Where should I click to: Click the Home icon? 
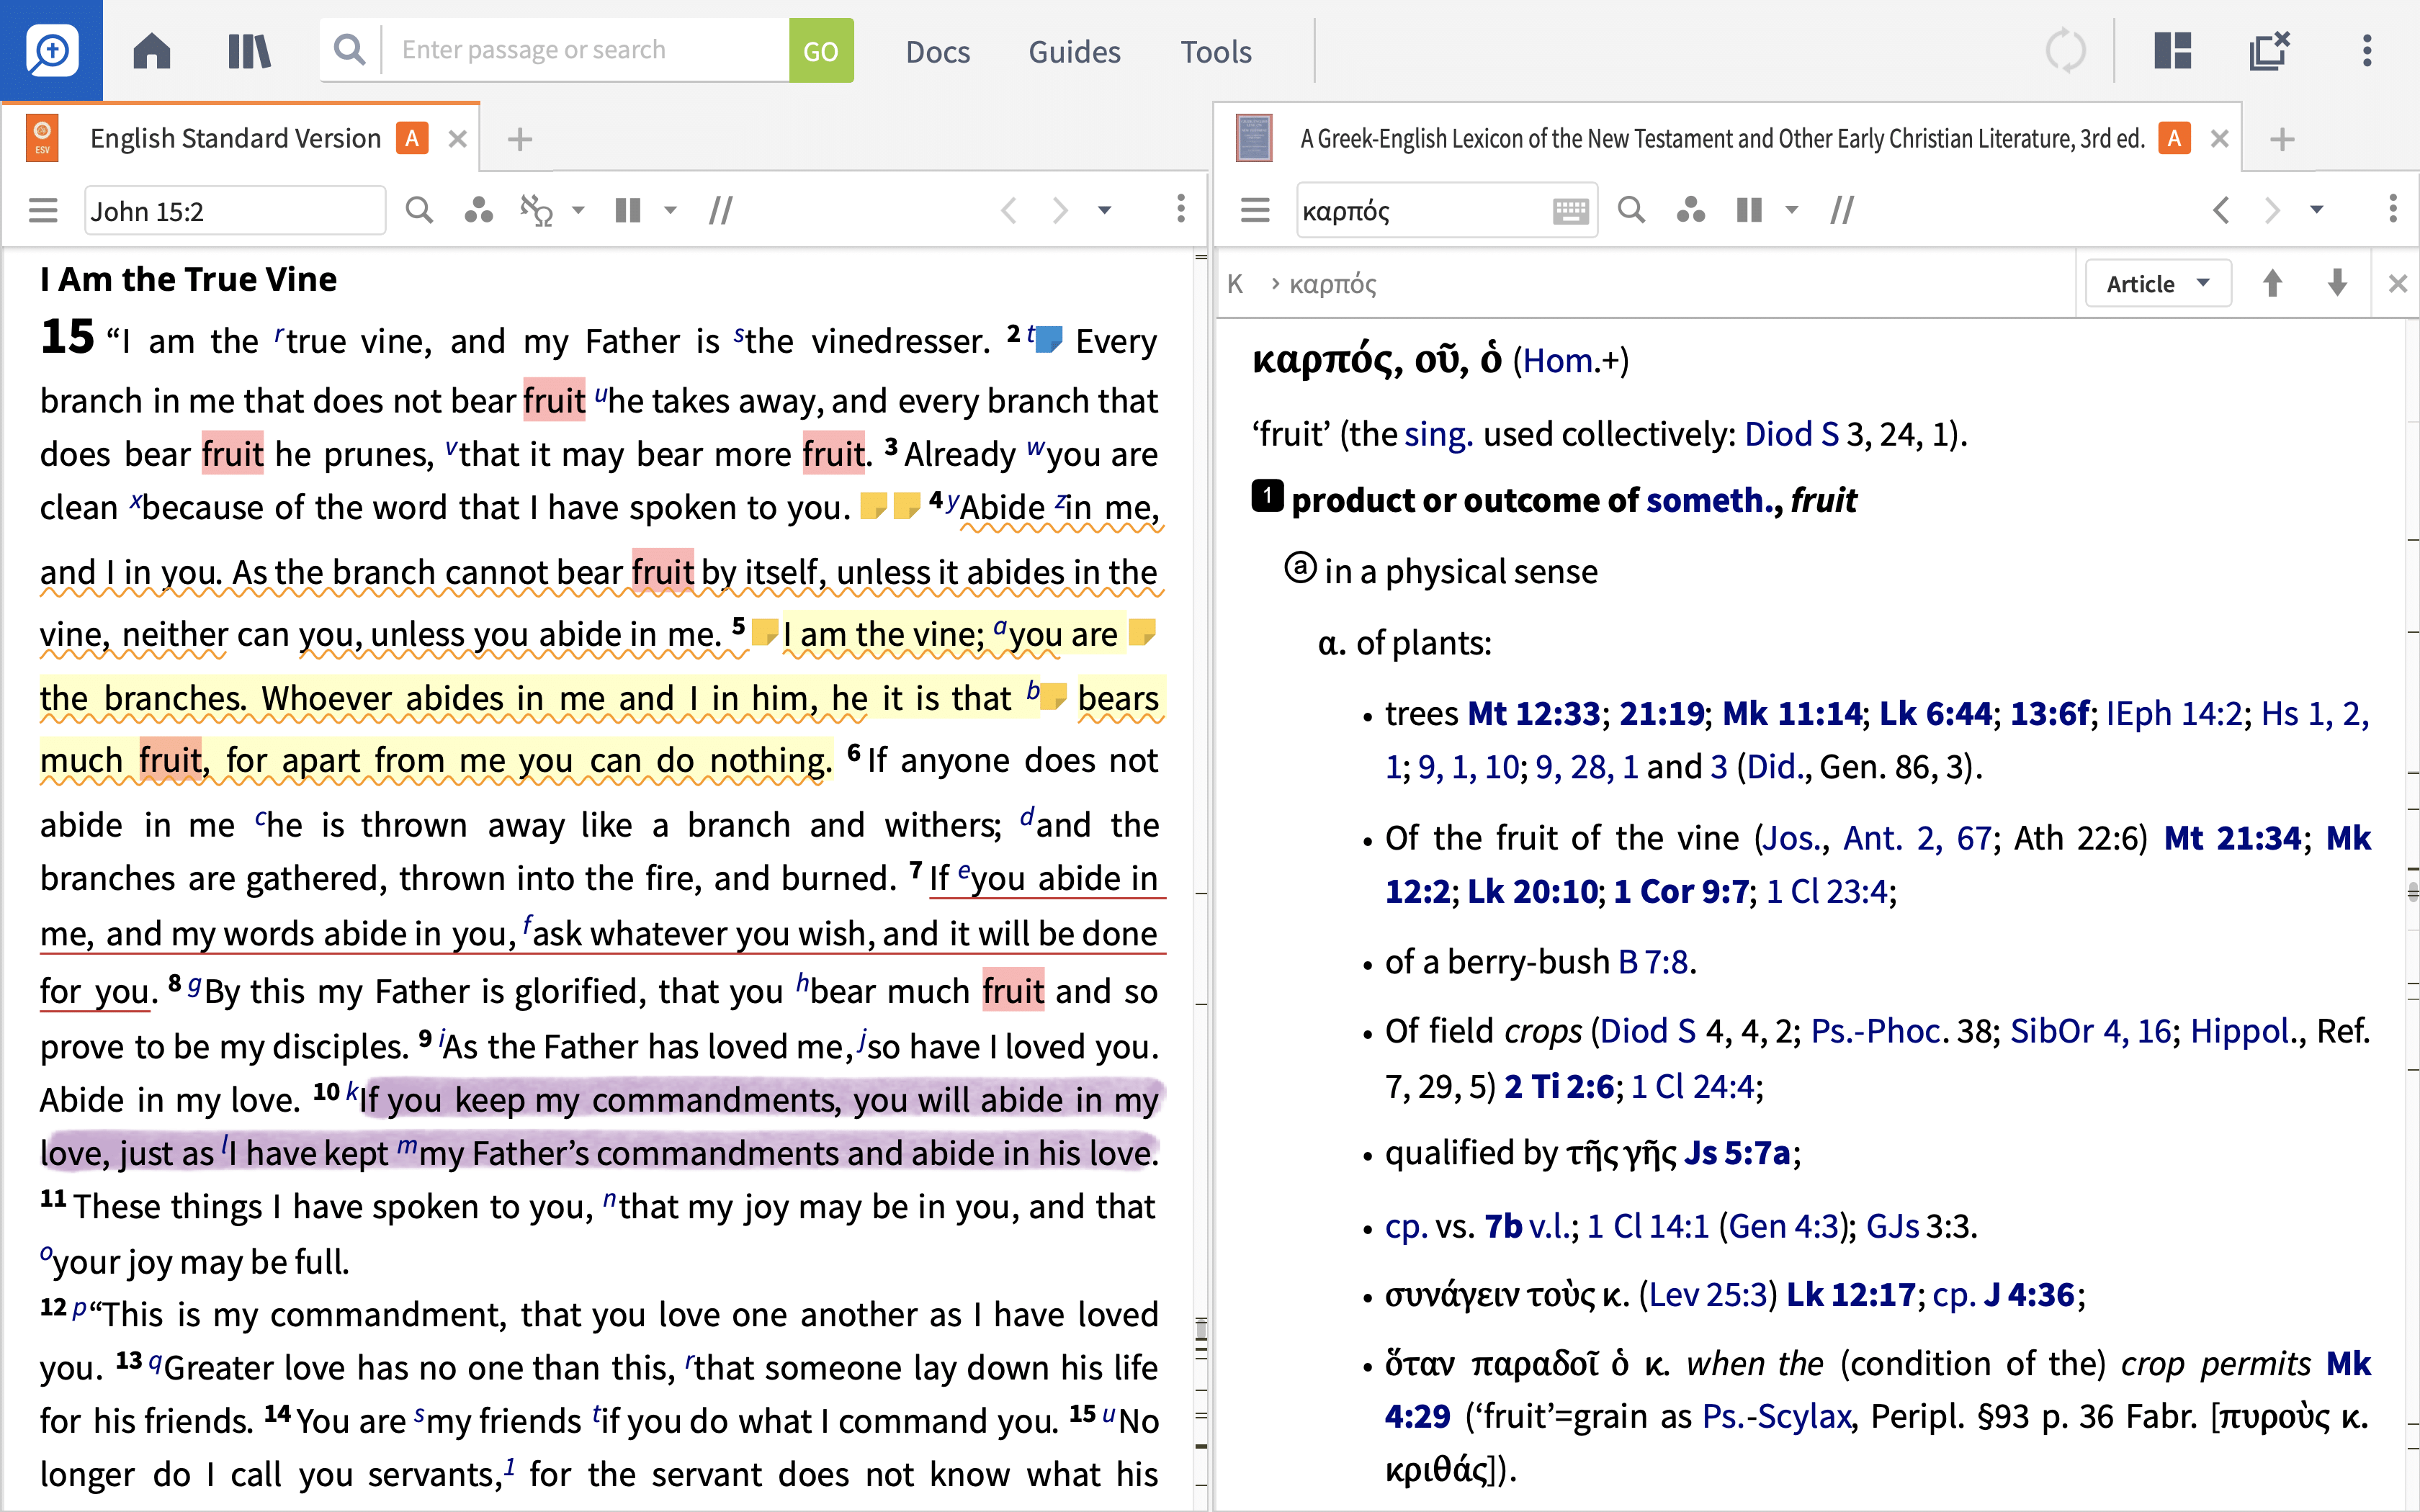[x=152, y=50]
